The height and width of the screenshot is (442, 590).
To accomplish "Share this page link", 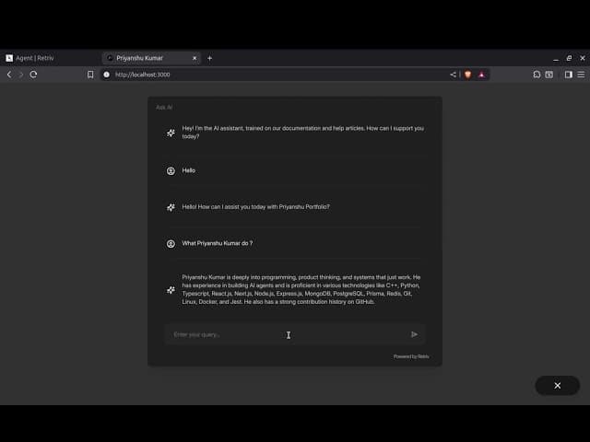I will coord(453,75).
